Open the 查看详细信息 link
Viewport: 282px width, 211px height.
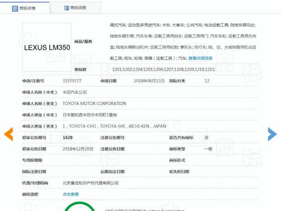pos(200,58)
